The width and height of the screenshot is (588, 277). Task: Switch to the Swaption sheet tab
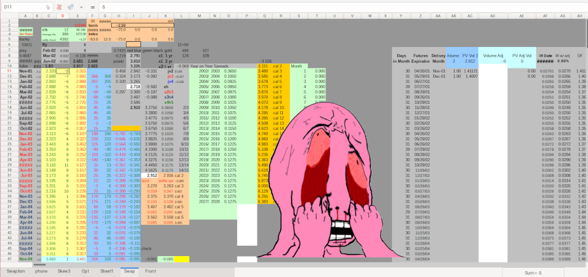point(16,271)
